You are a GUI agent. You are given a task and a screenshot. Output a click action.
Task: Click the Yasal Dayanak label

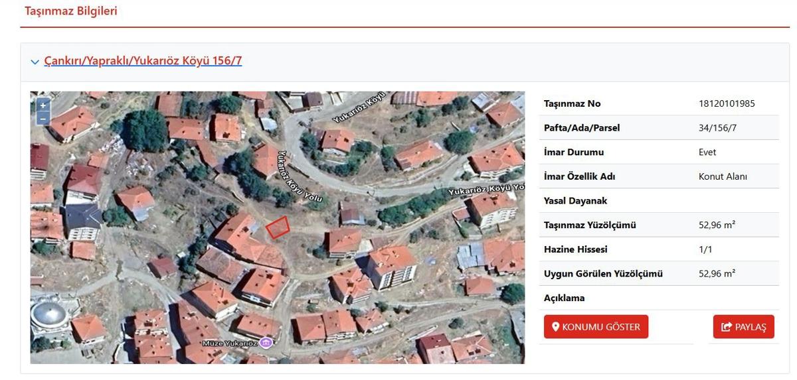click(575, 201)
